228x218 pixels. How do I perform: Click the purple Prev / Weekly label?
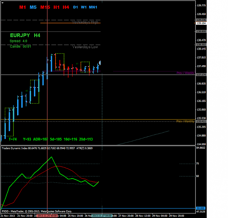click(x=185, y=73)
